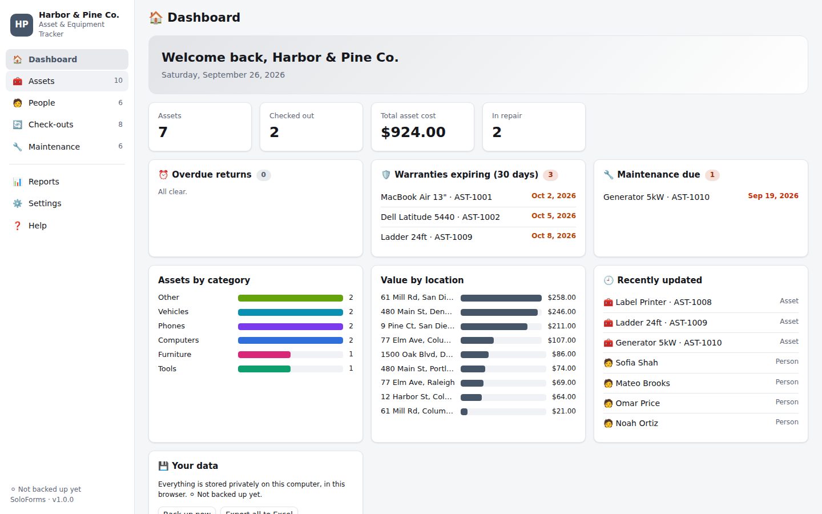
Task: Click the shield icon by Warranties expiring
Action: pos(386,175)
